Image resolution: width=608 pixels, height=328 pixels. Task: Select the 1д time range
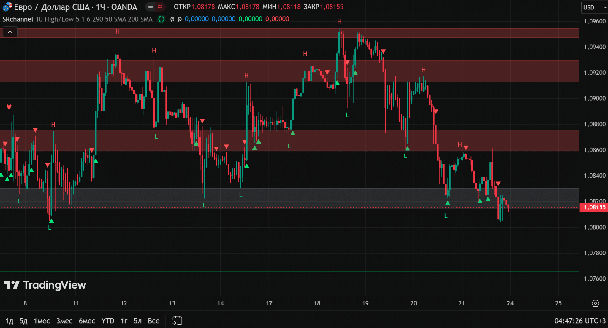click(9, 321)
